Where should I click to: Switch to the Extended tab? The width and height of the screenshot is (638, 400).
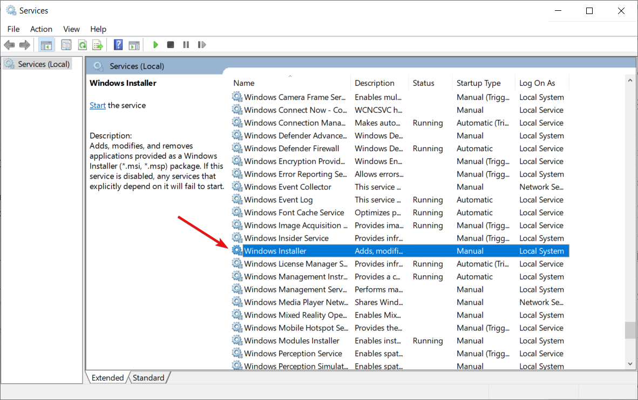pyautogui.click(x=107, y=378)
